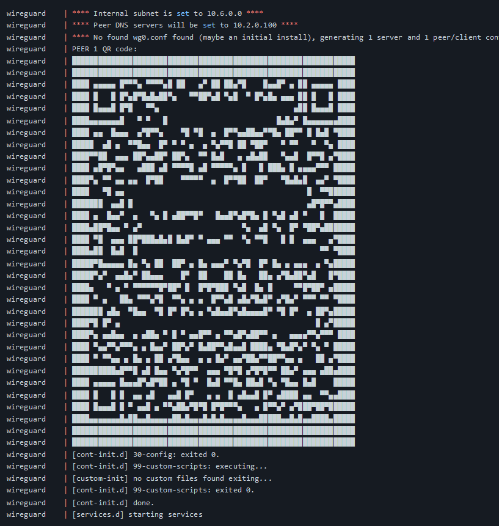Click "[services.d] starting services" line

[137, 514]
